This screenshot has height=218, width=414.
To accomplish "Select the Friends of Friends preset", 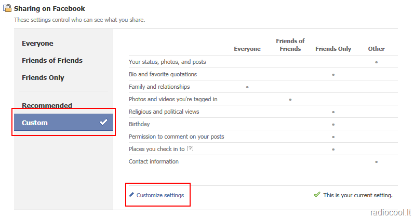I will 52,61.
